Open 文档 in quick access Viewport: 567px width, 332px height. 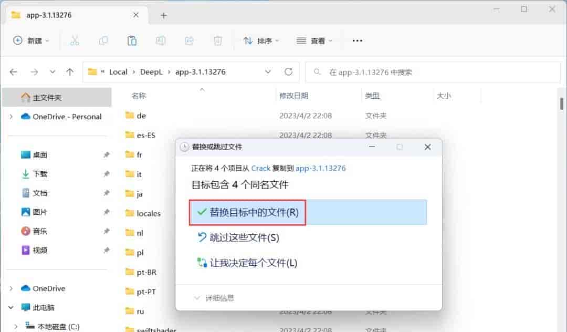[40, 193]
